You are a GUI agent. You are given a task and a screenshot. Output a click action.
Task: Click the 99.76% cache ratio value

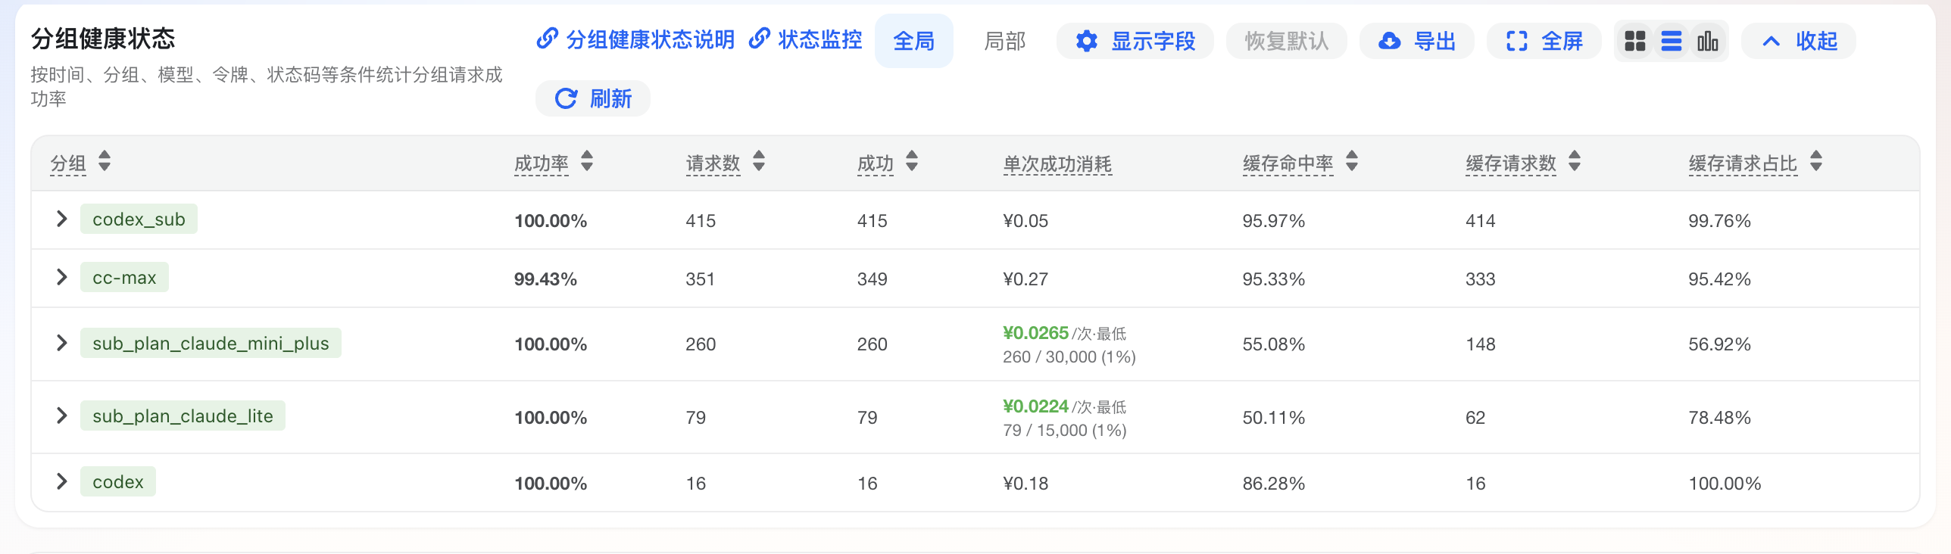coord(1719,221)
